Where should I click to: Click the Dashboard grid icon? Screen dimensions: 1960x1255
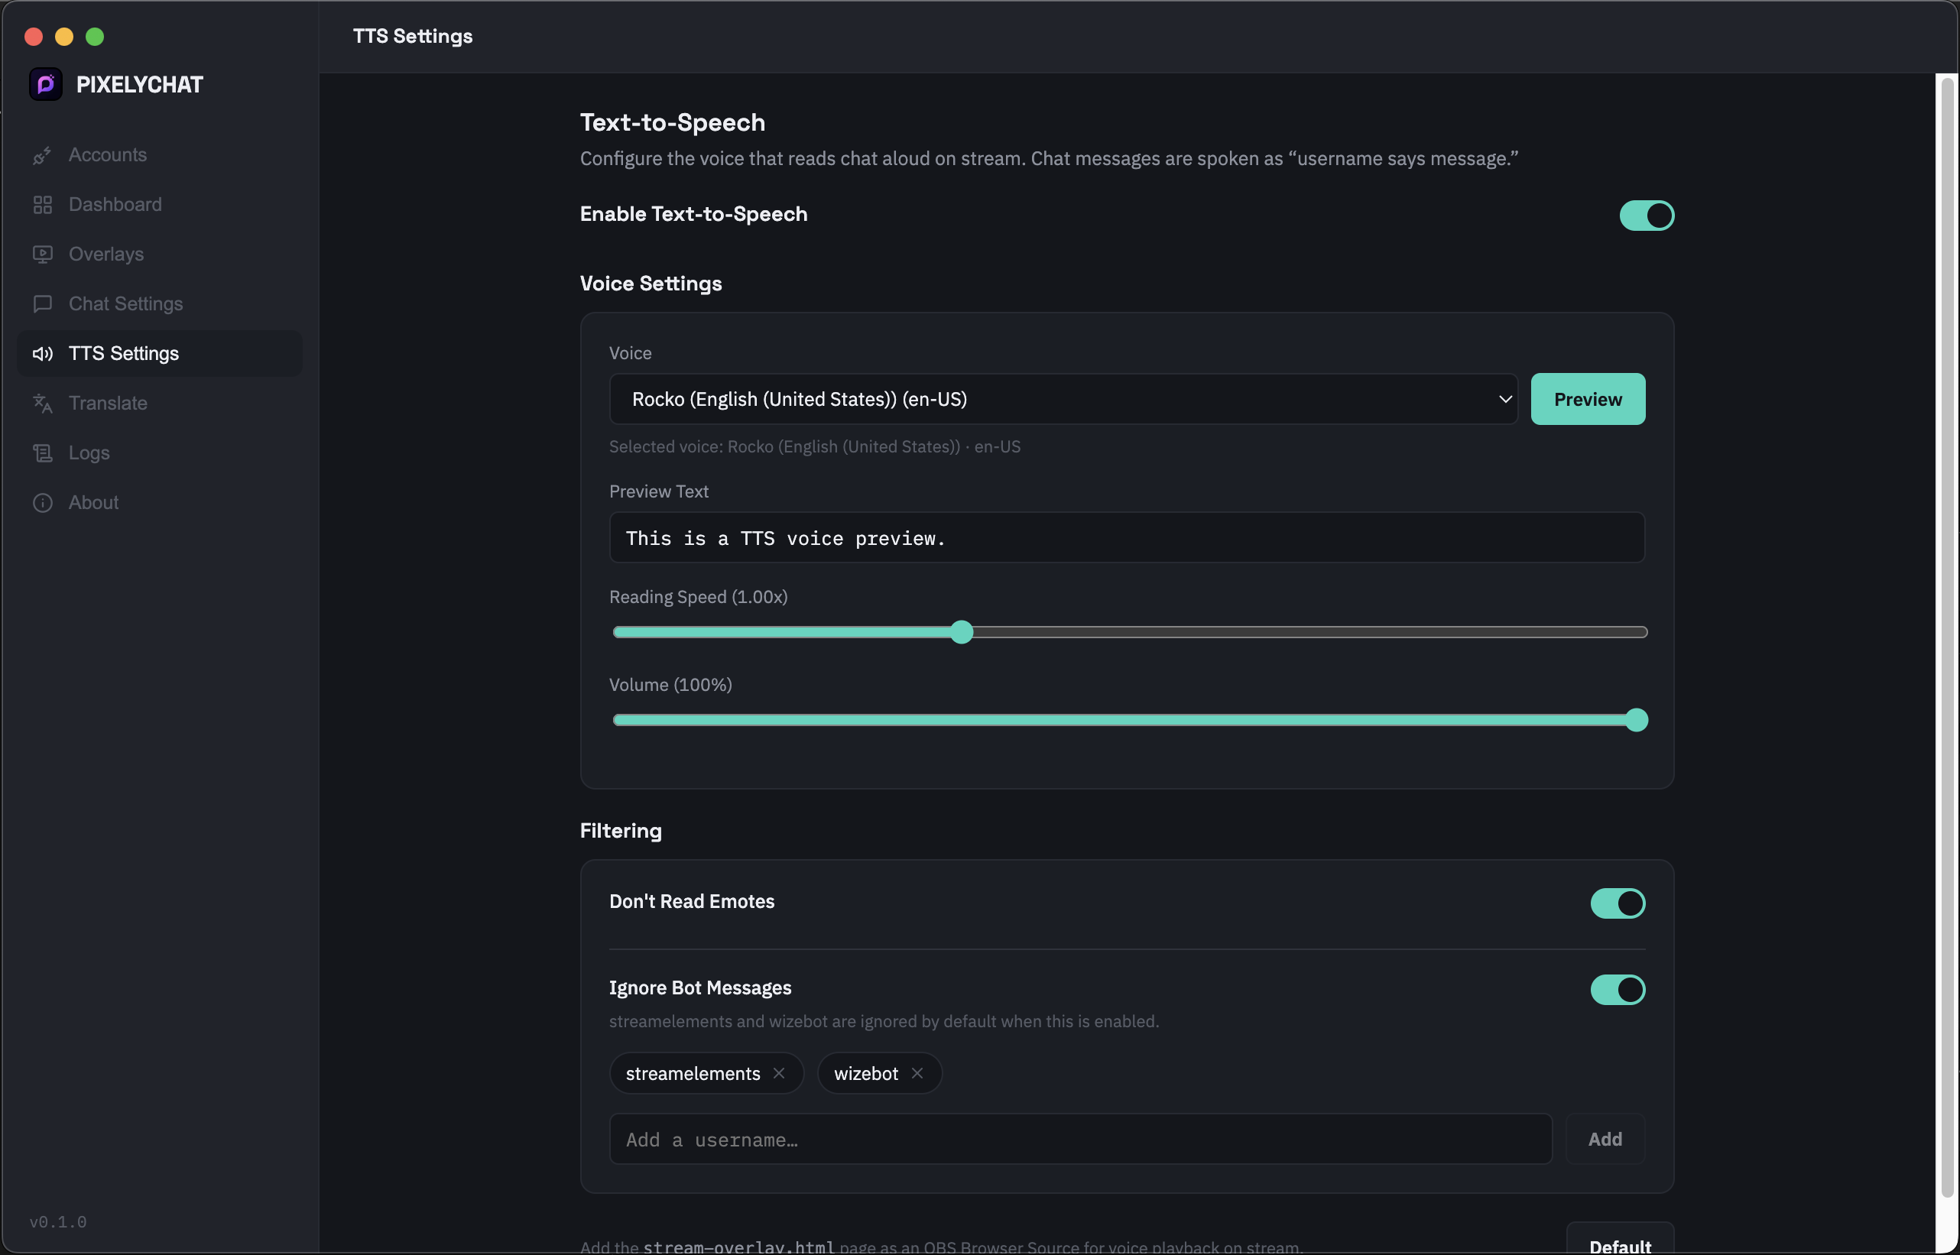[42, 205]
